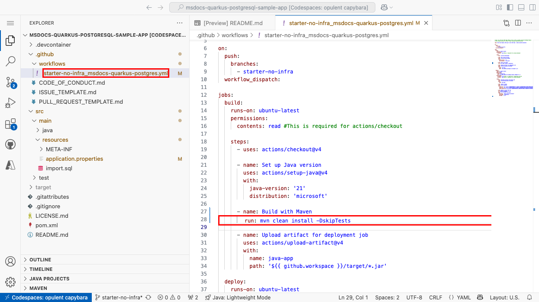Go forward with the title bar arrow
This screenshot has width=539, height=302.
[161, 8]
